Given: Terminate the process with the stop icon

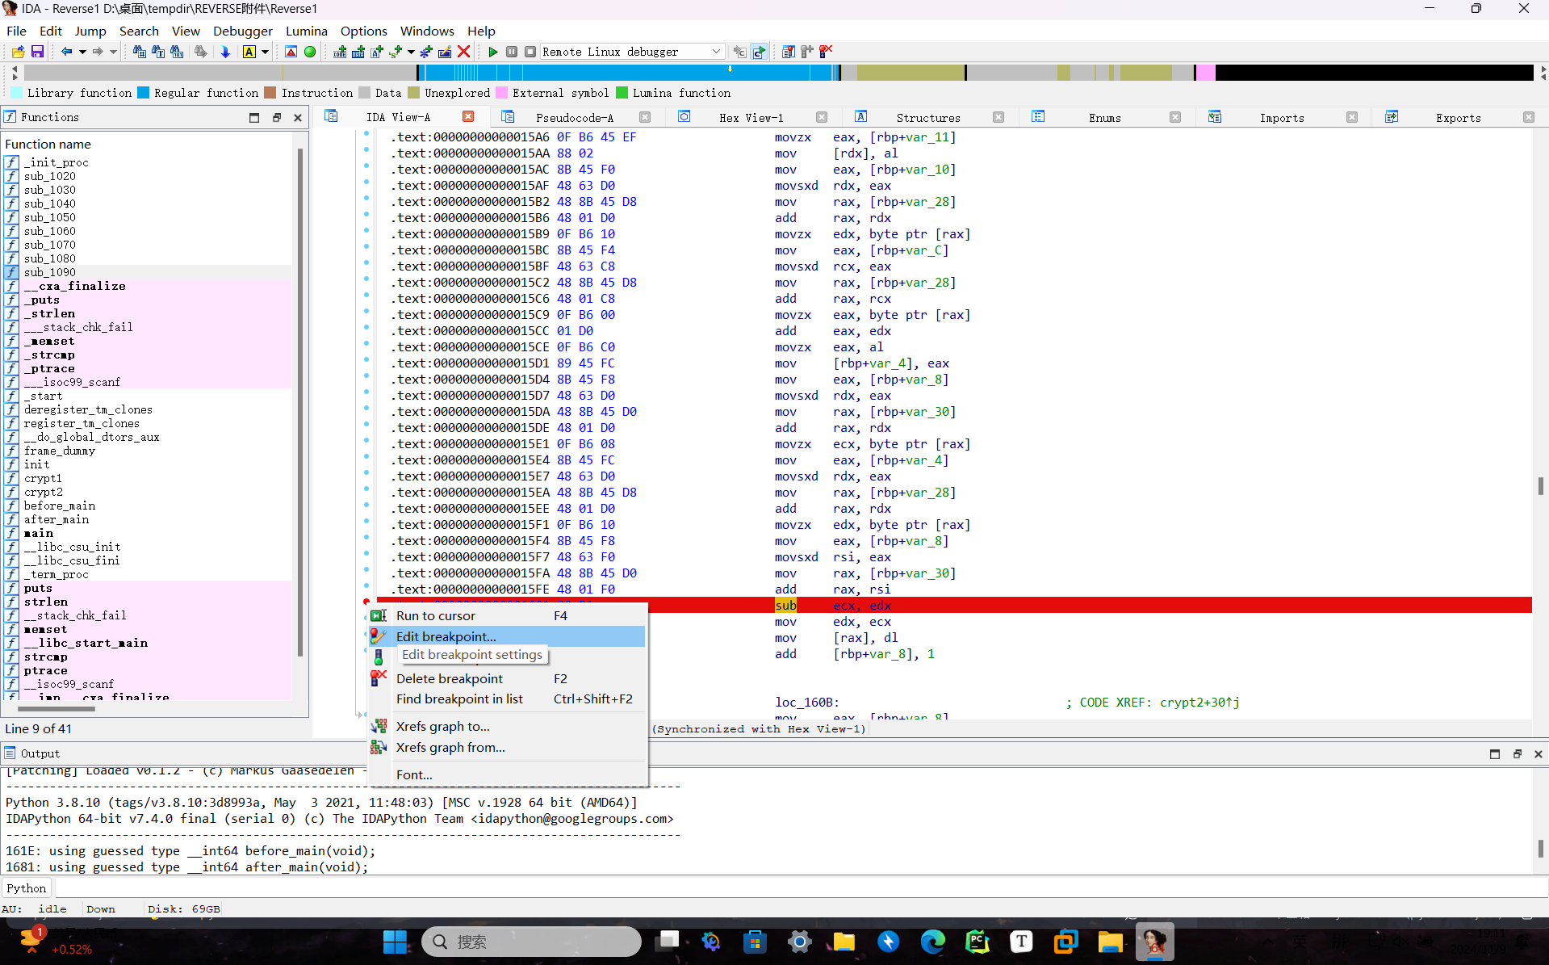Looking at the screenshot, I should pos(531,51).
